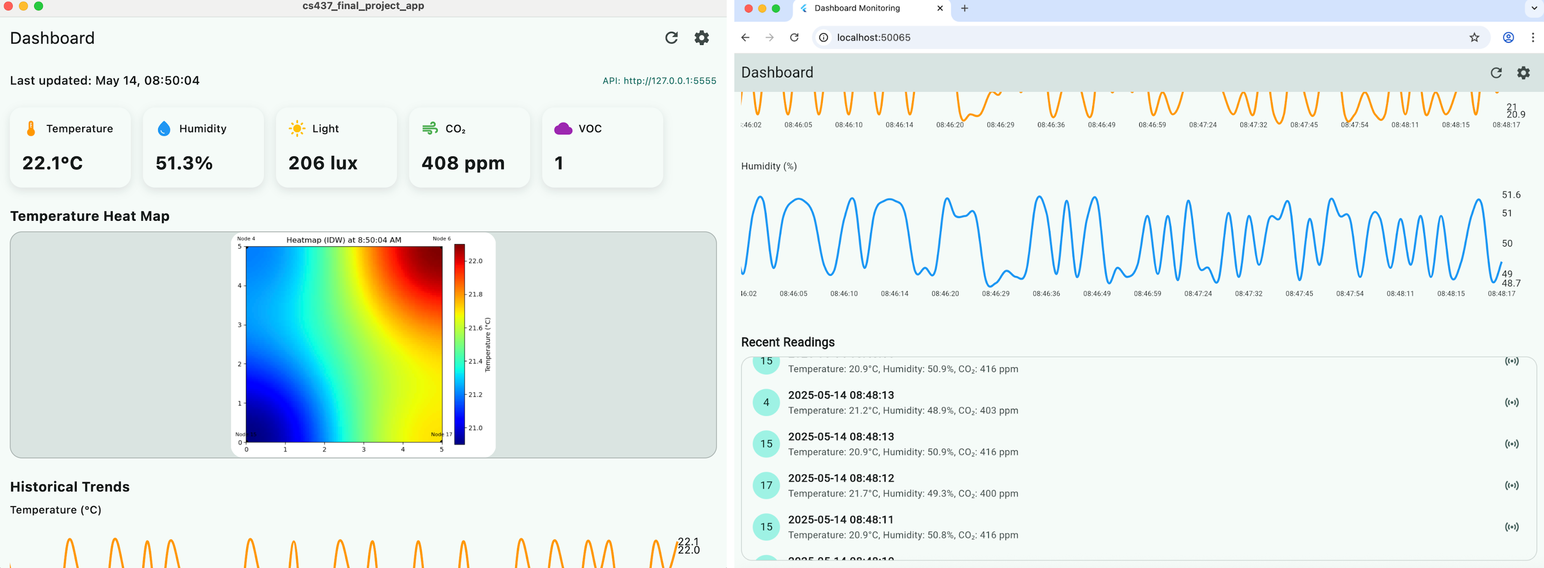1544x568 pixels.
Task: Open settings gear in desktop app Dashboard
Action: click(x=701, y=38)
